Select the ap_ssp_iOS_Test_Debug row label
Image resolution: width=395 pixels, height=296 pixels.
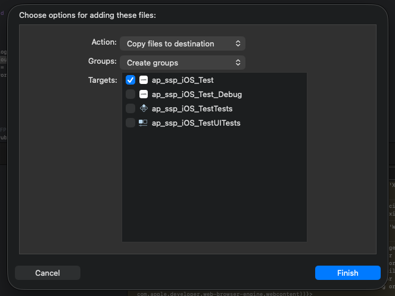click(x=197, y=94)
